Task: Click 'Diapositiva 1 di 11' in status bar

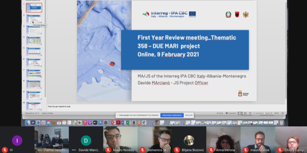Action: tap(32, 113)
